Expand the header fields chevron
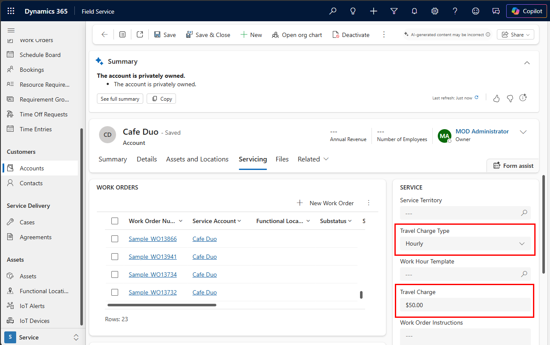The width and height of the screenshot is (550, 345). coord(524,132)
